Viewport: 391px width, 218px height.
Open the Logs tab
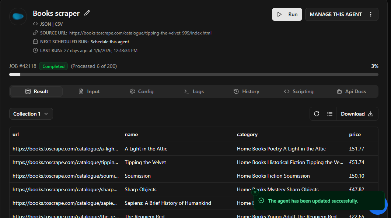pos(194,91)
